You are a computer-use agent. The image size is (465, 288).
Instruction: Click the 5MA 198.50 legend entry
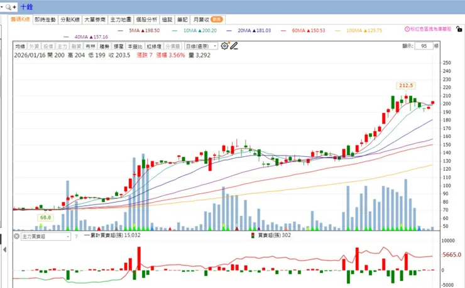pyautogui.click(x=138, y=31)
